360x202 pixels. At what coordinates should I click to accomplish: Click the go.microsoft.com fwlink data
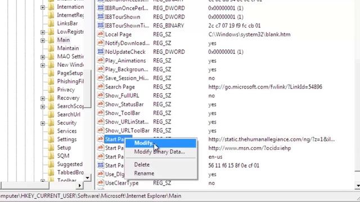pos(265,87)
